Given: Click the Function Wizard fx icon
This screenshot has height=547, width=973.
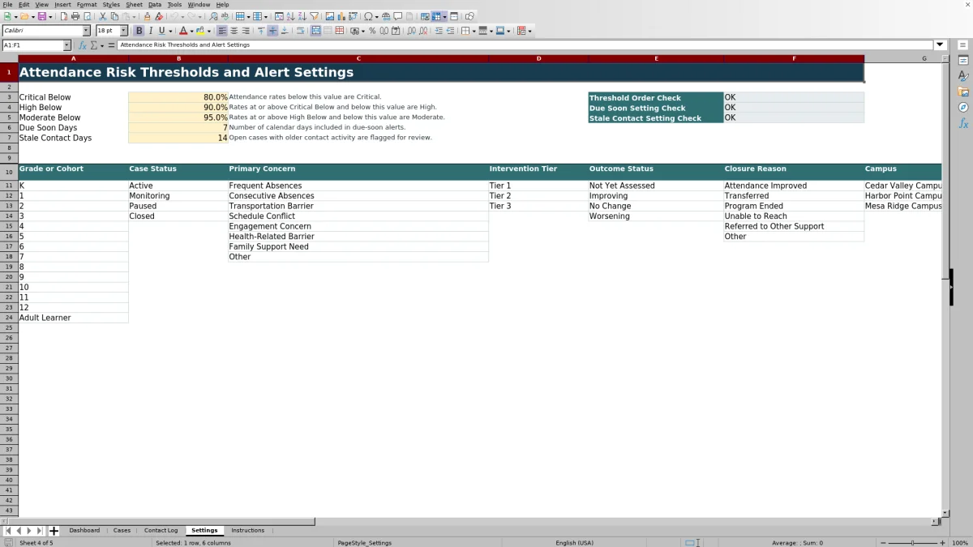Looking at the screenshot, I should coord(83,45).
